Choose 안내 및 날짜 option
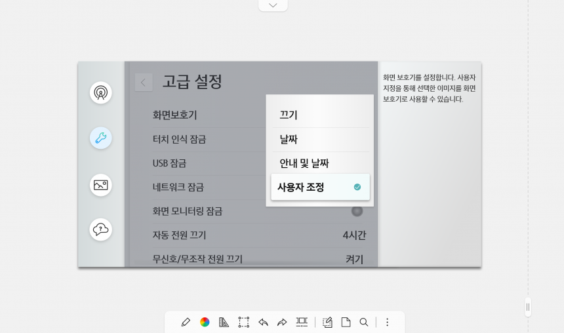This screenshot has width=564, height=333. (x=320, y=163)
